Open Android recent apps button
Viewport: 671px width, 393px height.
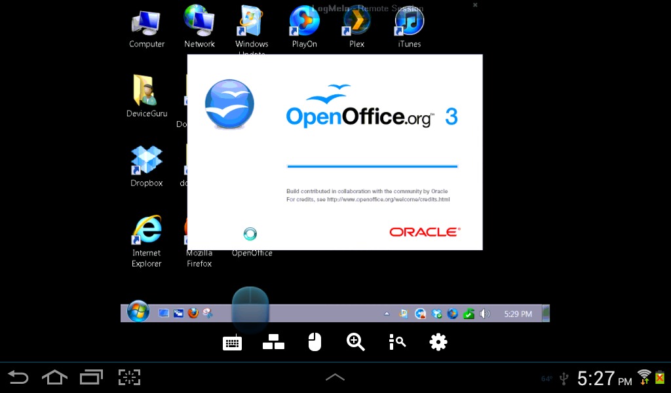tap(92, 377)
